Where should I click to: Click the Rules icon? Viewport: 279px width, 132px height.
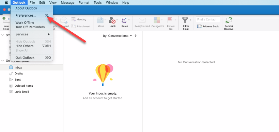coord(124,20)
